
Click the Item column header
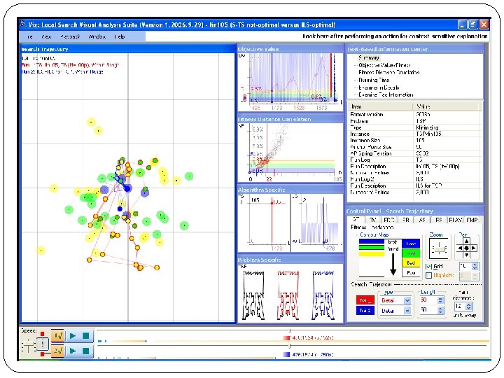pos(381,106)
